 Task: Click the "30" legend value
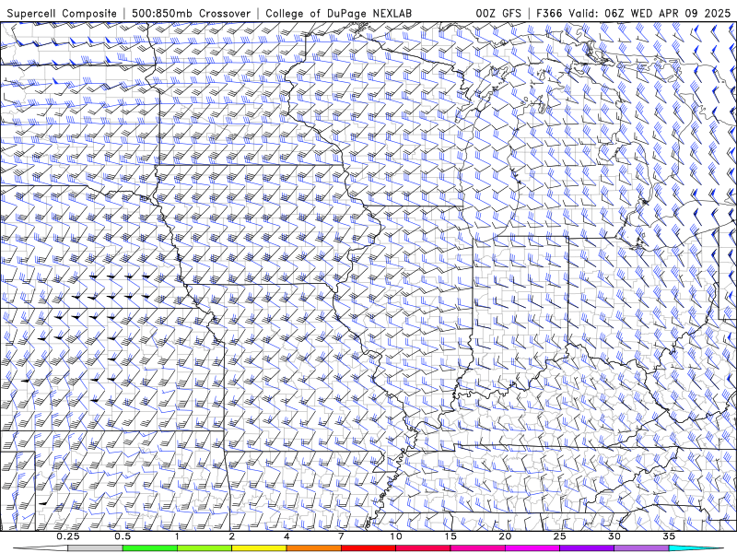point(614,536)
